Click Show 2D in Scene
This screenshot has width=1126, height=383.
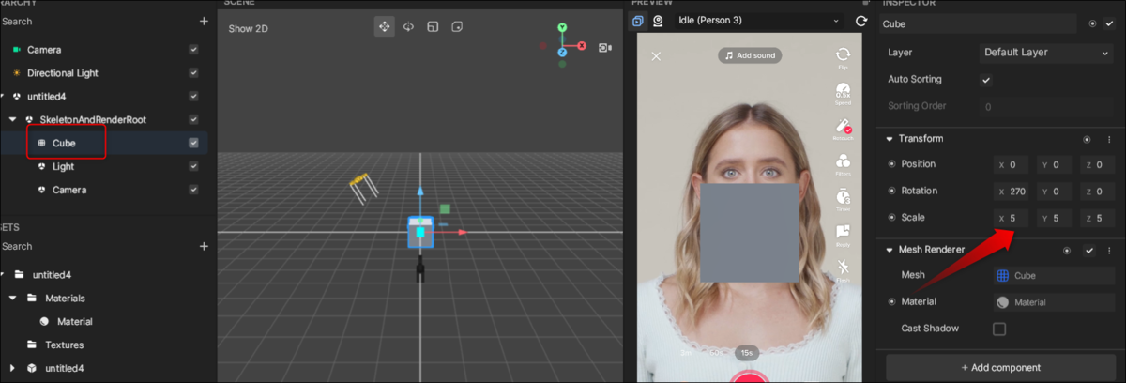(x=248, y=28)
